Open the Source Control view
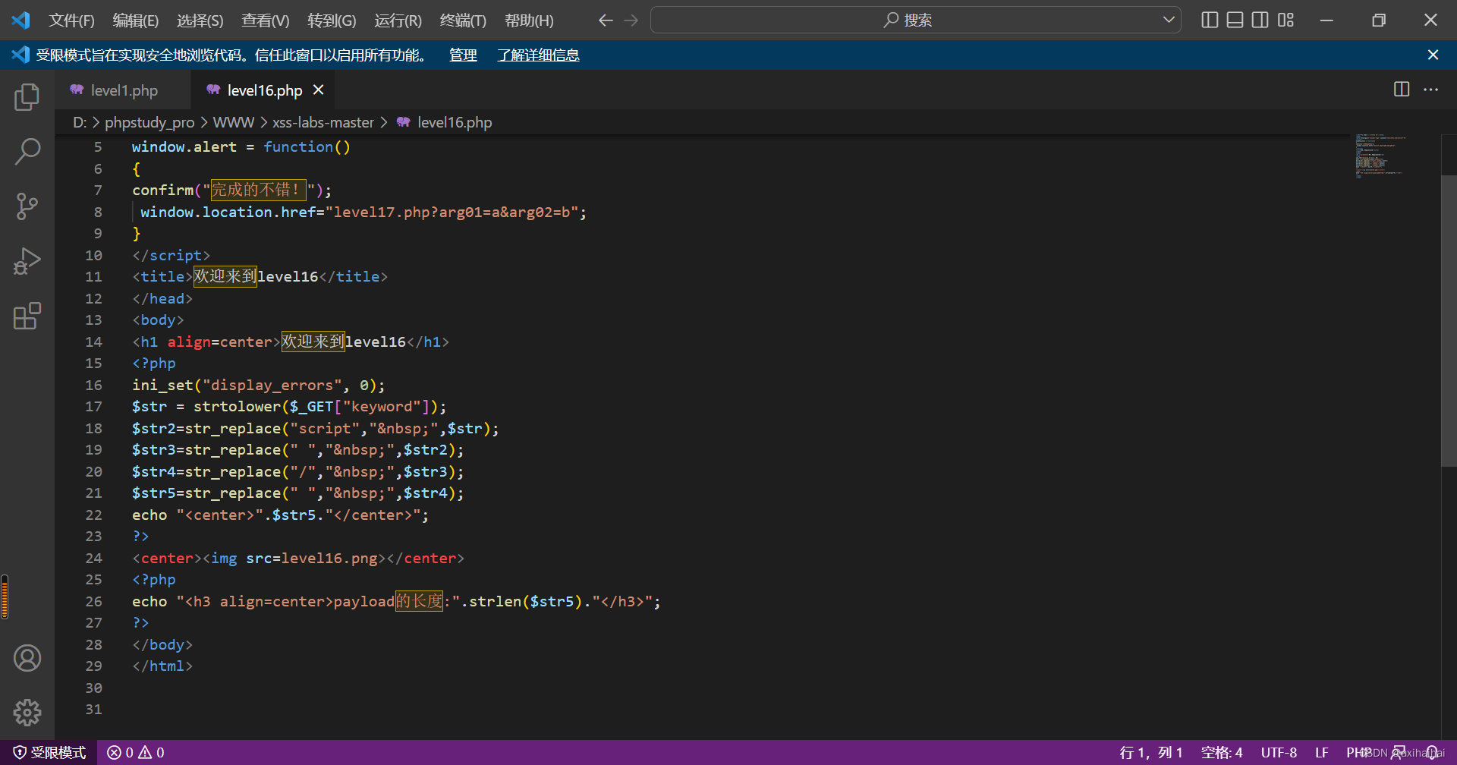 coord(27,206)
